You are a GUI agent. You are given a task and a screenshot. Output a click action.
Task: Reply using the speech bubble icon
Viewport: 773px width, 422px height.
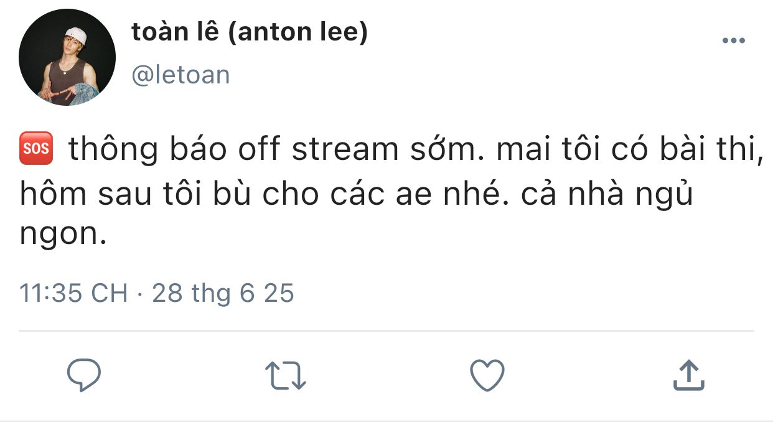(x=83, y=376)
